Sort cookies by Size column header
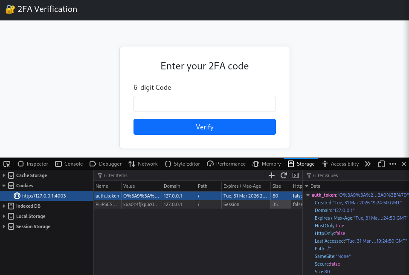The image size is (409, 275). tap(281, 186)
